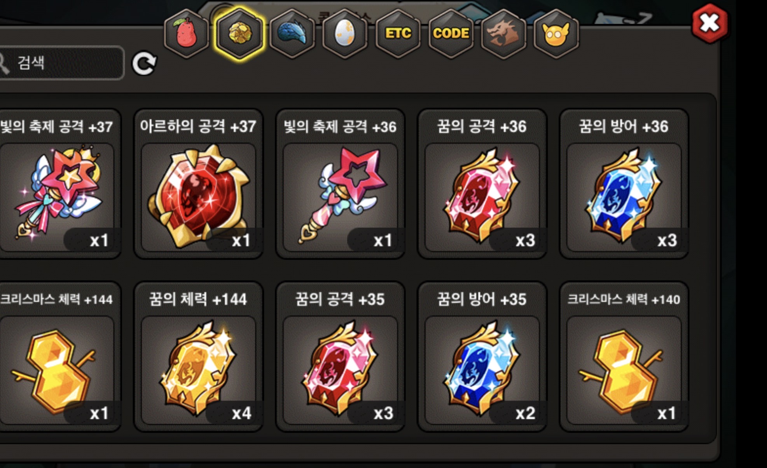Pick the 빛의 축제 공격 +36 star wand
The height and width of the screenshot is (468, 767).
pos(340,184)
